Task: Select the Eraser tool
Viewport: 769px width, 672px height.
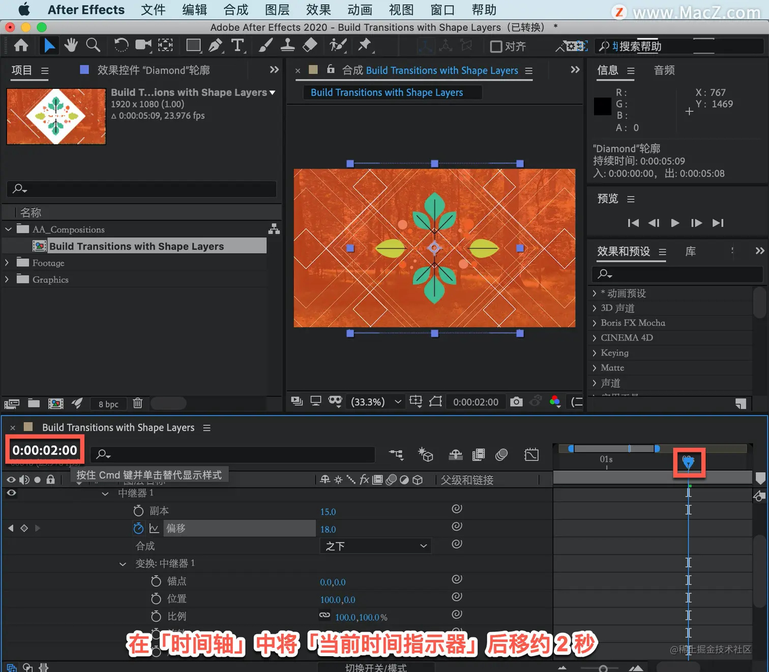Action: coord(310,45)
